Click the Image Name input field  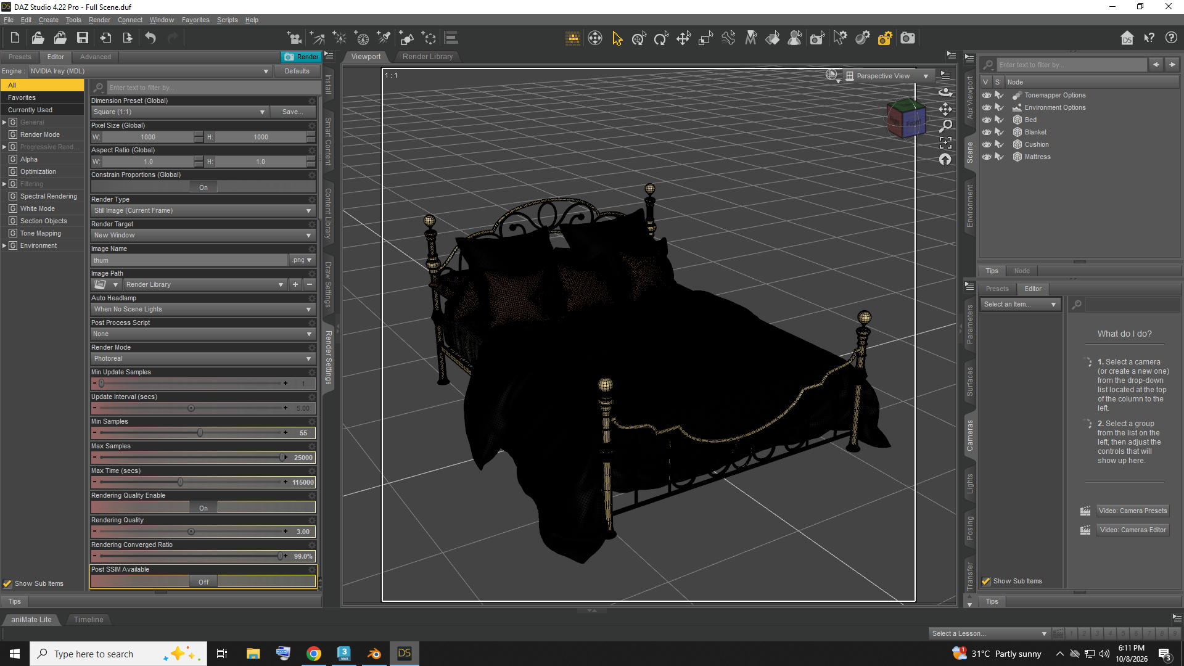click(189, 260)
